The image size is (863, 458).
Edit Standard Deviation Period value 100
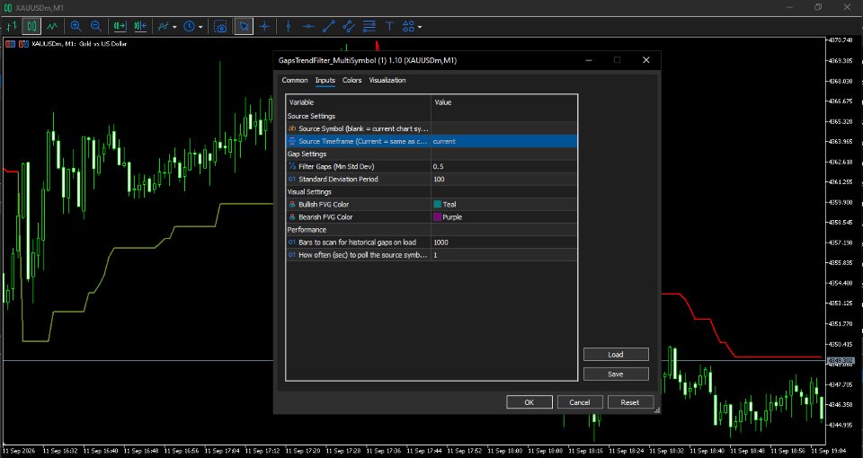pos(504,180)
